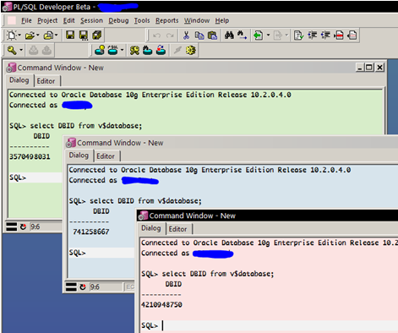Open the Navigate Back history dropdown

[x=268, y=35]
